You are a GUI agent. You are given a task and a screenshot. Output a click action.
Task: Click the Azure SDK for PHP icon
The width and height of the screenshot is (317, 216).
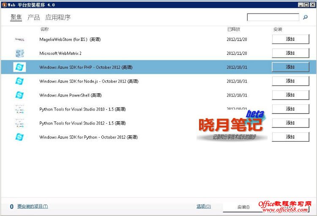click(x=19, y=67)
